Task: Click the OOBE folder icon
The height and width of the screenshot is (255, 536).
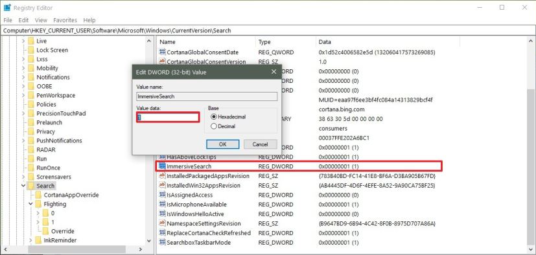Action: point(30,86)
